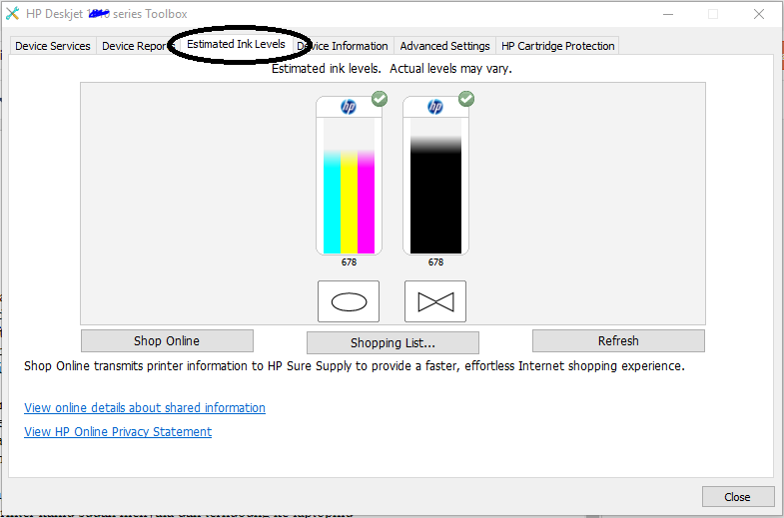This screenshot has width=784, height=518.
Task: Click the 678 label under black cartridge
Action: [x=435, y=262]
